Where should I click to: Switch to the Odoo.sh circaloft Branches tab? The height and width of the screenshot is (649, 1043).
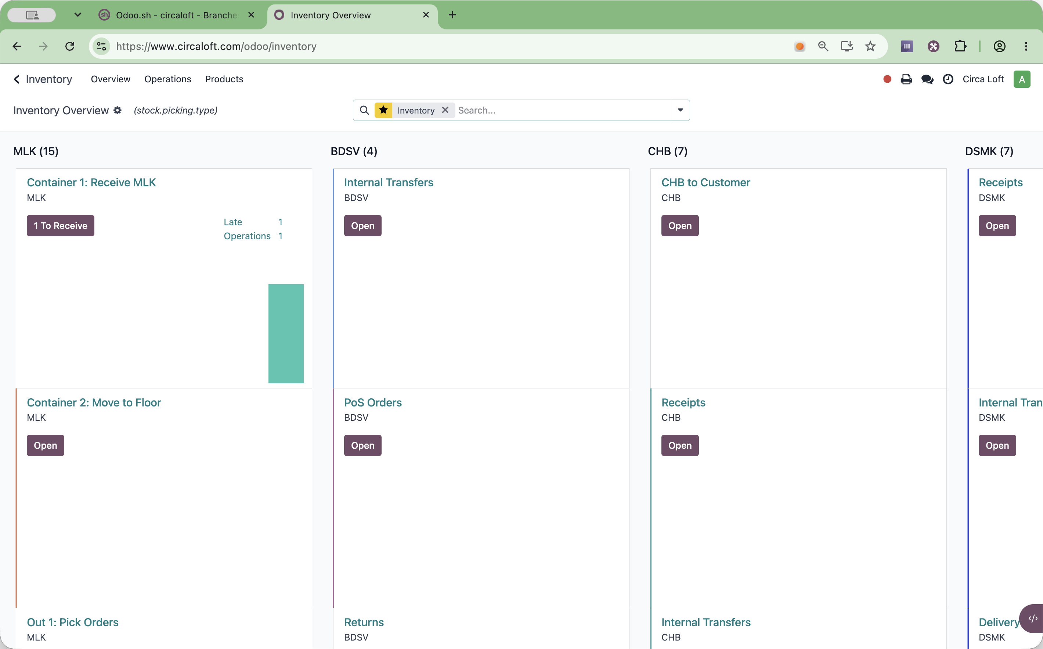[177, 15]
